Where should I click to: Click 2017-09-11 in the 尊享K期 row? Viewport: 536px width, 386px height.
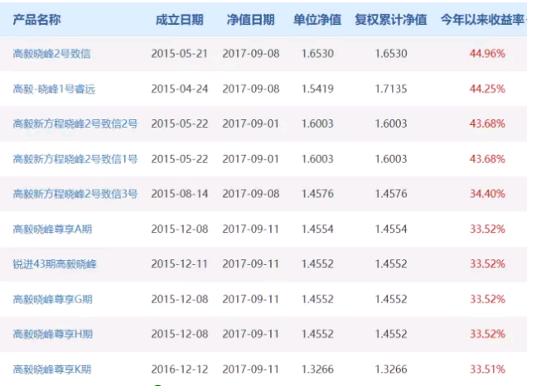tap(250, 369)
